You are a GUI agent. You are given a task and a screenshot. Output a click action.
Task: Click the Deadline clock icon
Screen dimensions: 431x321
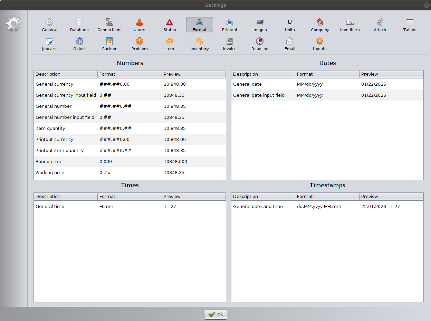pos(260,41)
